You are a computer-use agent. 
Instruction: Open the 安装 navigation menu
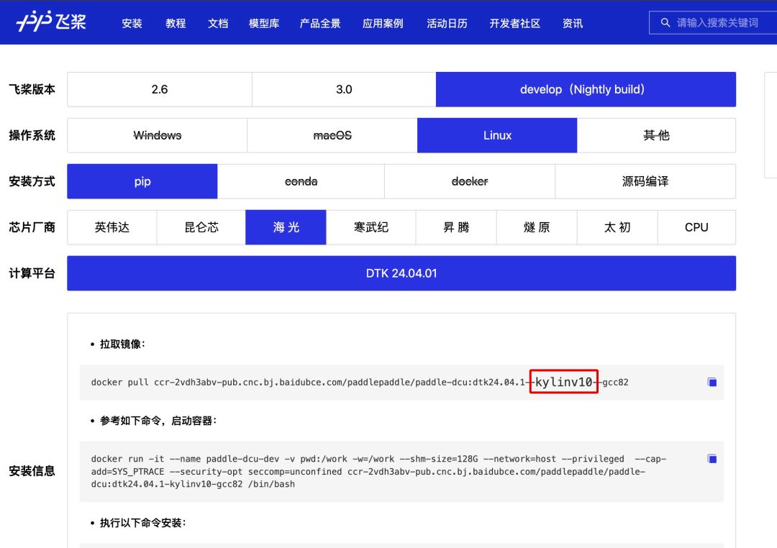[132, 23]
